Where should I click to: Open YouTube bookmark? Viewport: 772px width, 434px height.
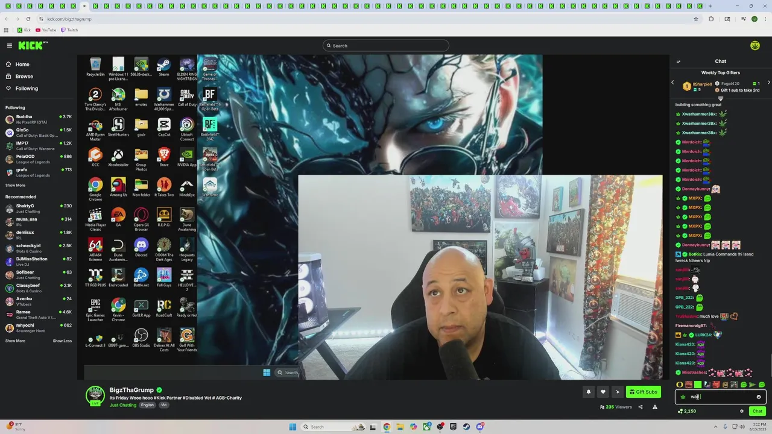coord(46,30)
